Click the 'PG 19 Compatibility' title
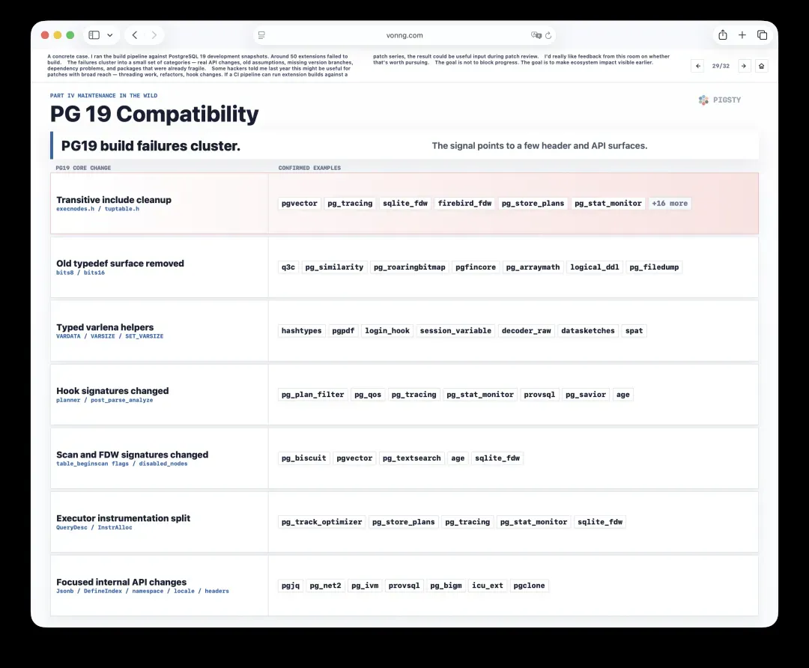This screenshot has height=668, width=809. tap(154, 114)
